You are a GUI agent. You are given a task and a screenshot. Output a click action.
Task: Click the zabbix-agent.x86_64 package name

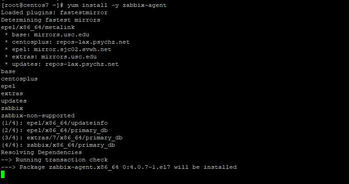(x=84, y=167)
